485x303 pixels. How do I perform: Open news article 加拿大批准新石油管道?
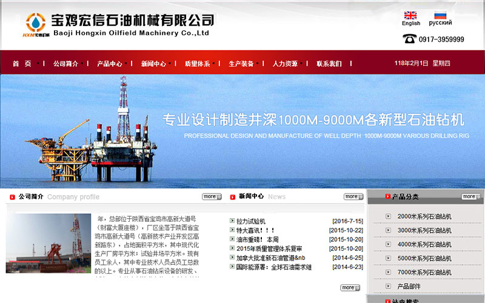click(270, 258)
